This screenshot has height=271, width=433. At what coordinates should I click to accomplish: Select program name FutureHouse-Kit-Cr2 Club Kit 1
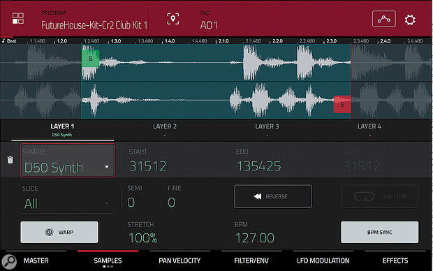(94, 25)
